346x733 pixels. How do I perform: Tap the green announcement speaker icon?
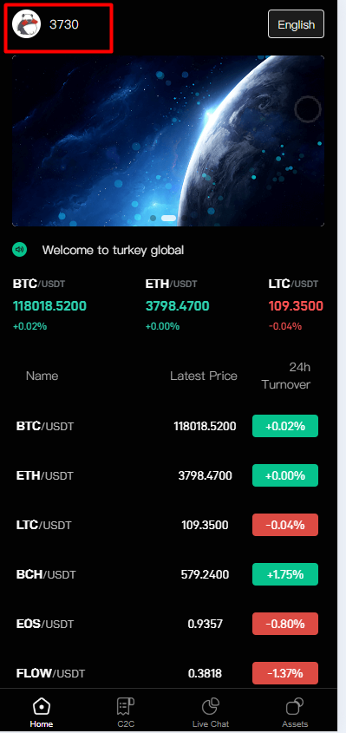click(20, 250)
